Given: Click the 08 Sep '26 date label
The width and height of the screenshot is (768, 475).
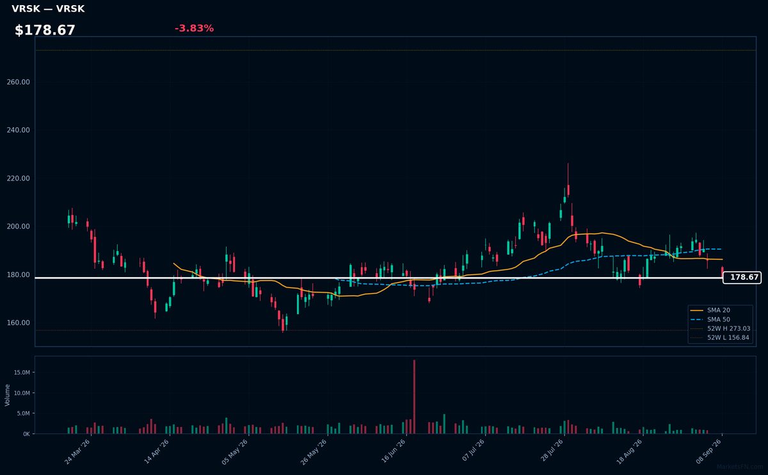Looking at the screenshot, I should tap(708, 452).
